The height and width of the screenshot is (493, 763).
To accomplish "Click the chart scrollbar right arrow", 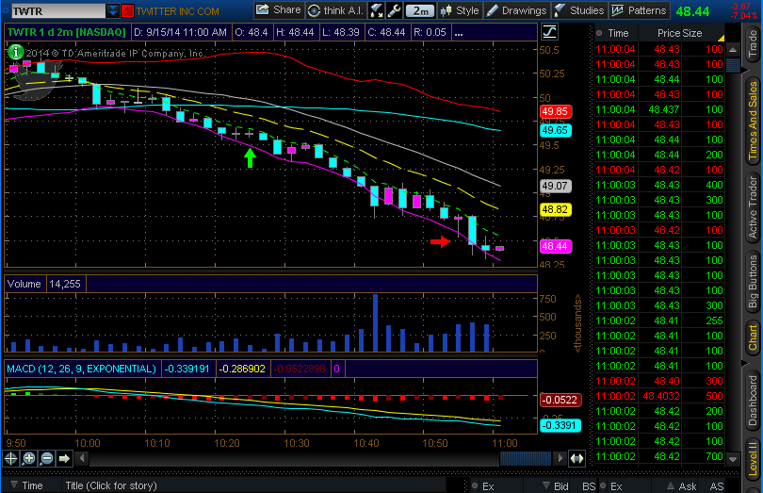I will coord(560,458).
